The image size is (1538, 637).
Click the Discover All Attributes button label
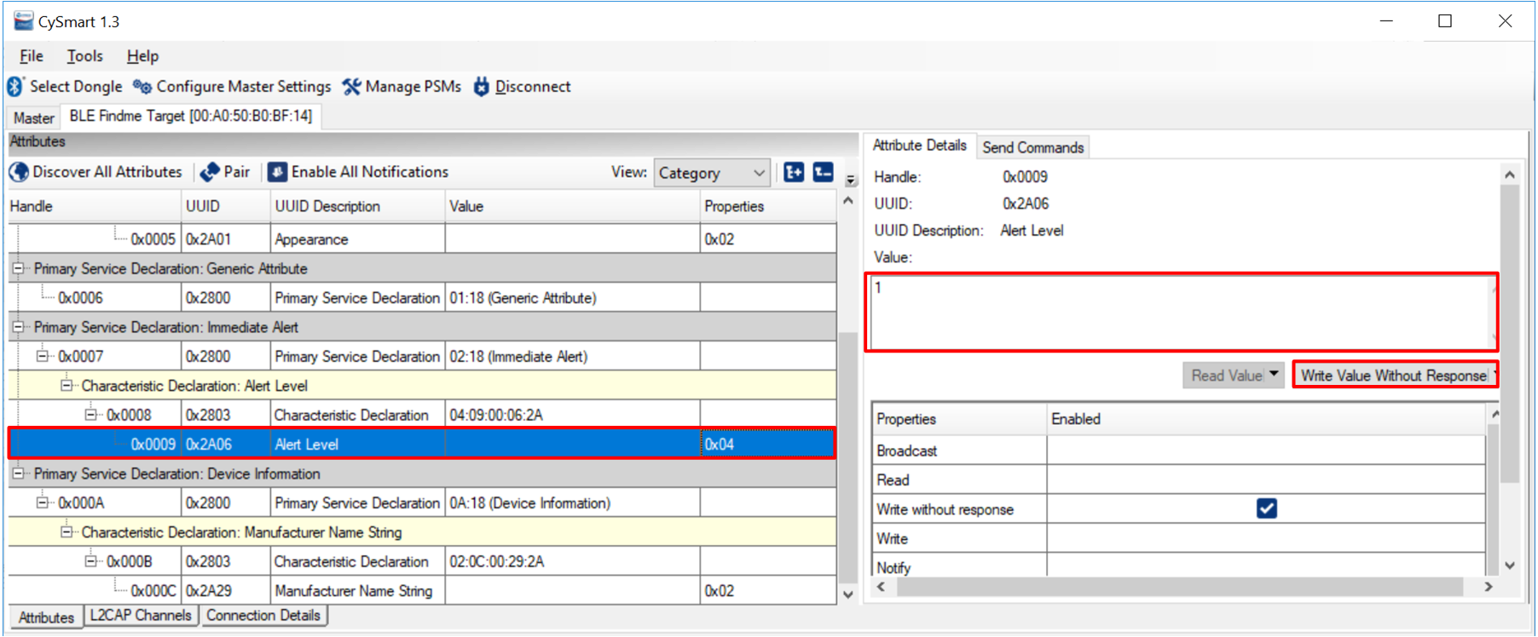pyautogui.click(x=107, y=172)
